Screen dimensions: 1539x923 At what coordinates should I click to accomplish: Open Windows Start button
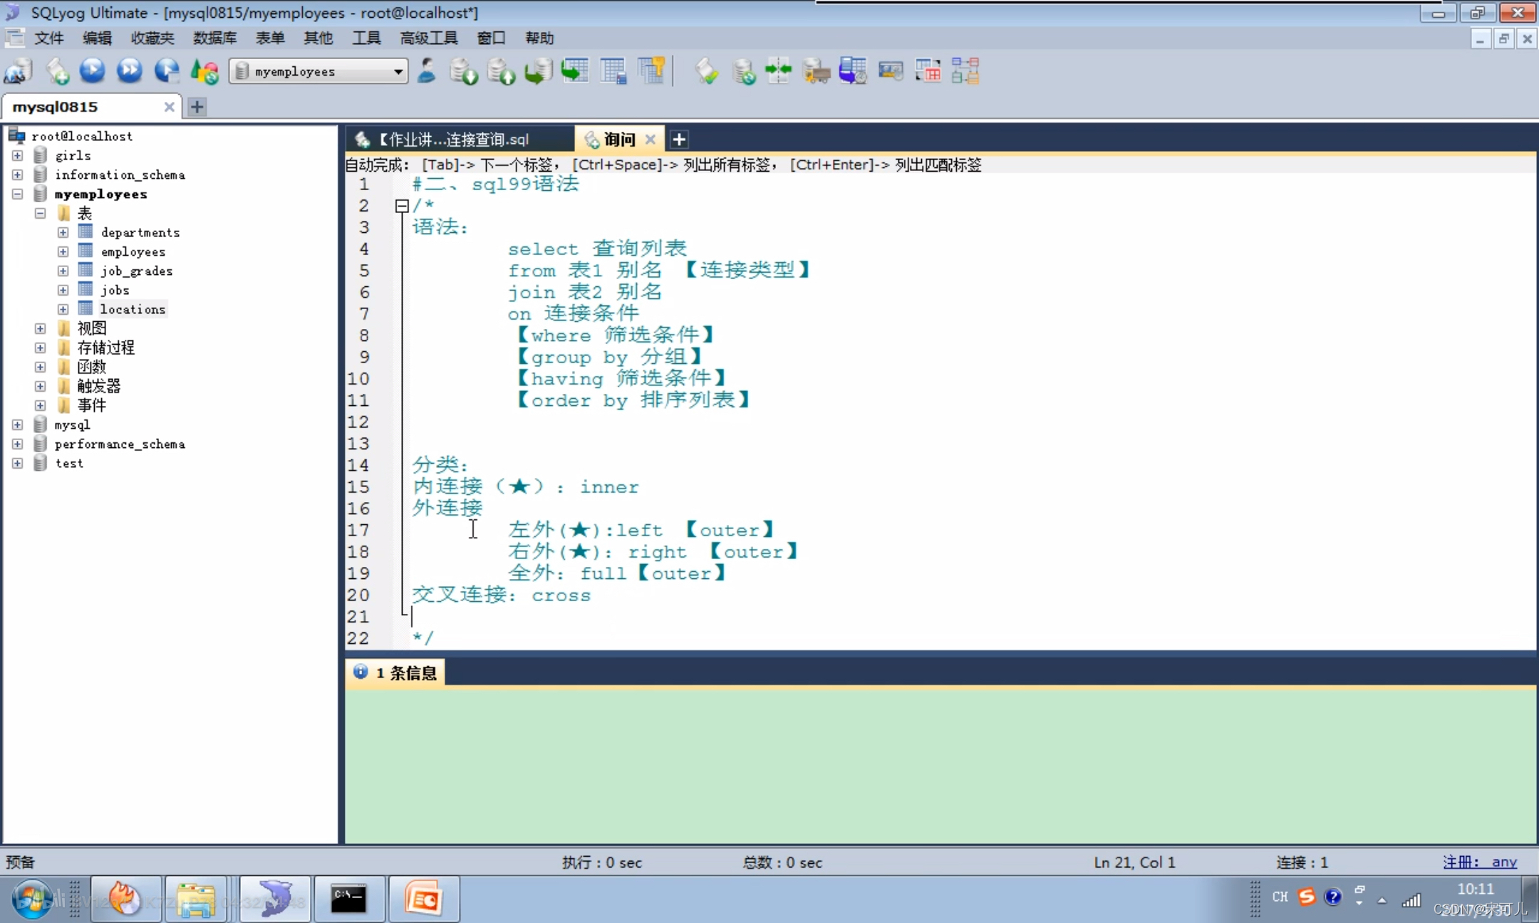[32, 899]
